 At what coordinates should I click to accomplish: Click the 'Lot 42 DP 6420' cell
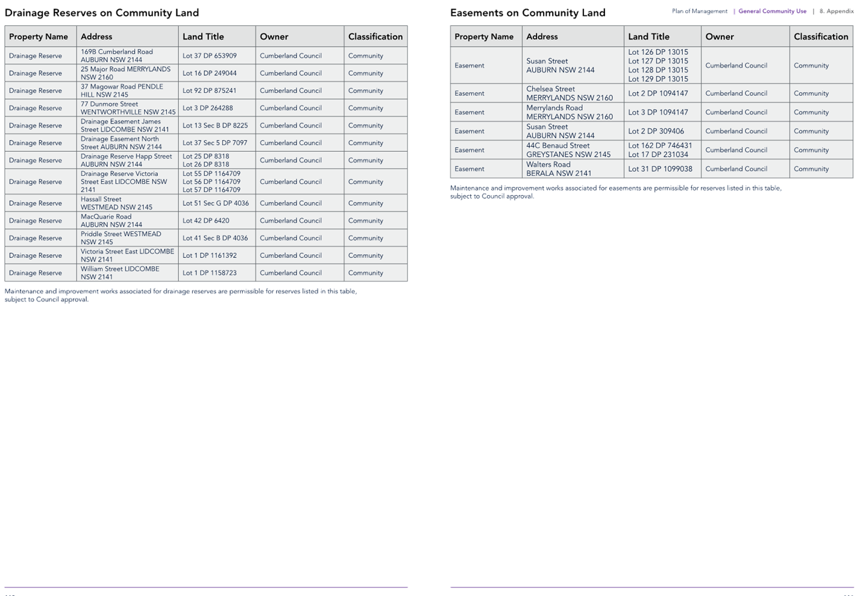[217, 221]
